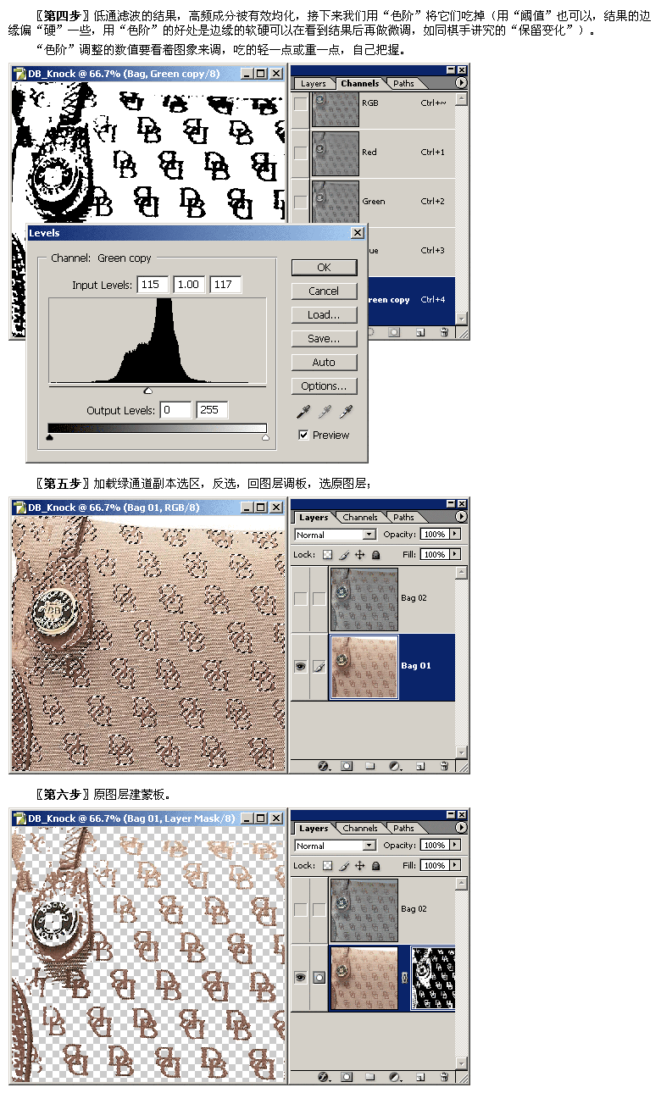The height and width of the screenshot is (1093, 661).
Task: Create new layer set in step-six Layers panel
Action: 370,1077
